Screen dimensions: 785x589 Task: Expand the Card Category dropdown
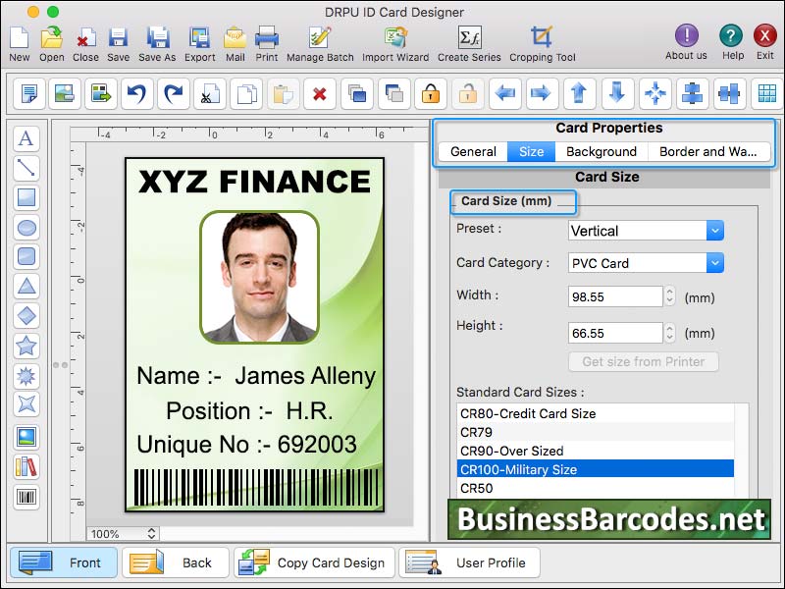pos(644,263)
